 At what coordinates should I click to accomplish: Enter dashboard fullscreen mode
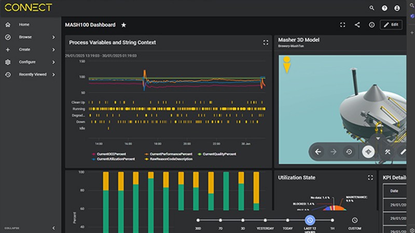tap(342, 25)
